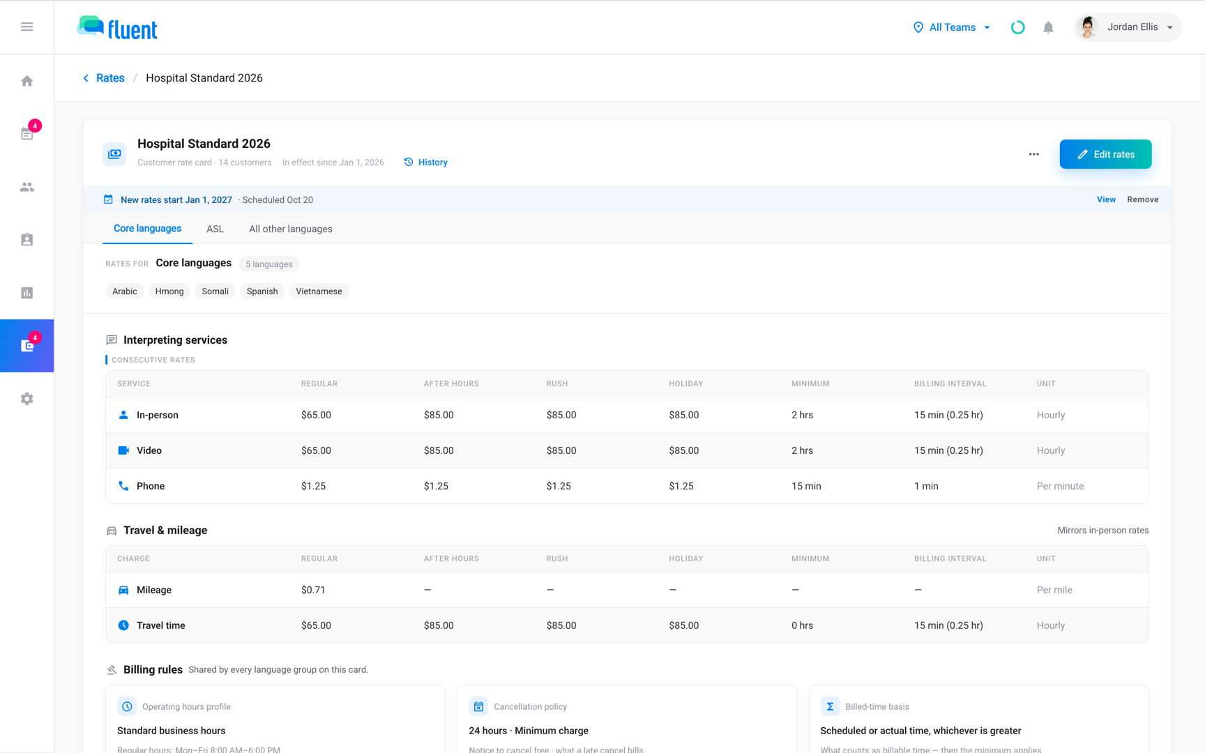Open the reports chart sidebar icon

(27, 293)
